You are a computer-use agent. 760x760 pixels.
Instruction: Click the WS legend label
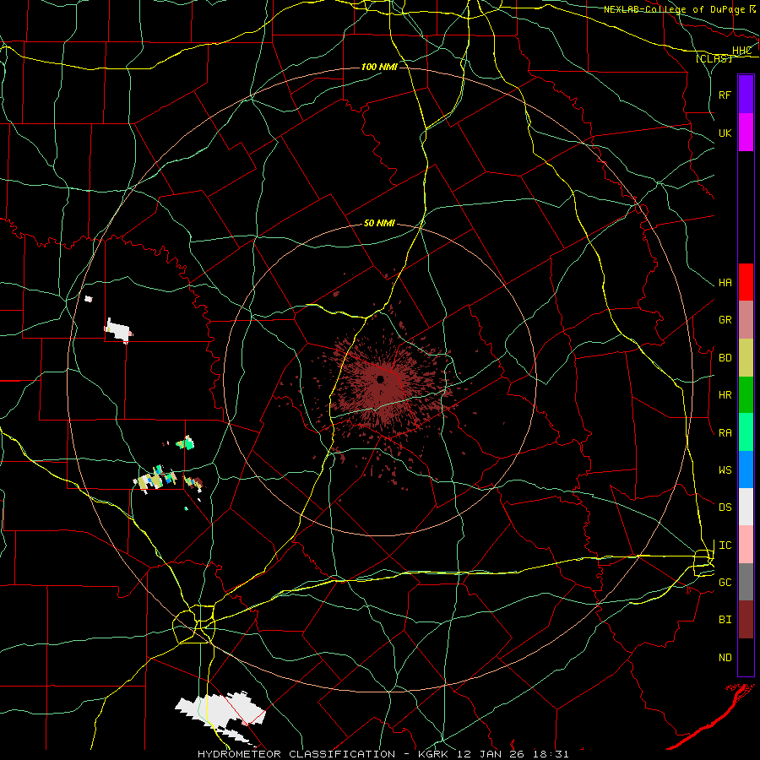[x=725, y=470]
